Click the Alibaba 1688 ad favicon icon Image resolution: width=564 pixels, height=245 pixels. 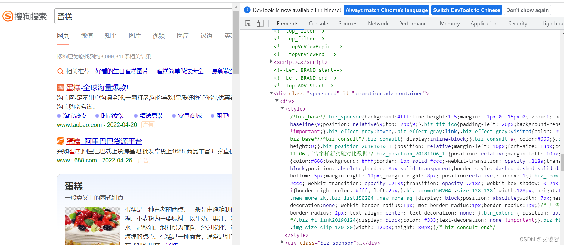(61, 141)
